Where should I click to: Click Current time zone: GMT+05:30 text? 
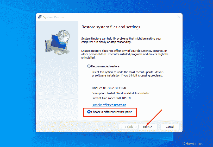[111, 98]
